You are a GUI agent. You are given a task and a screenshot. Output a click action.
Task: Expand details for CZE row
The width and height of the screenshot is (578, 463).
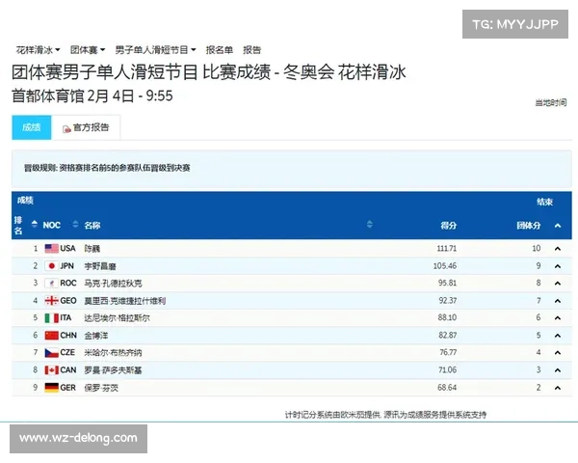tap(558, 353)
